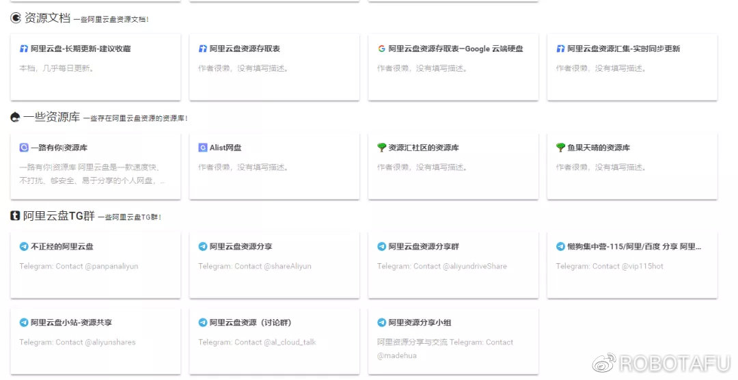Click the @madehua description text
Image resolution: width=738 pixels, height=380 pixels.
tap(445, 349)
